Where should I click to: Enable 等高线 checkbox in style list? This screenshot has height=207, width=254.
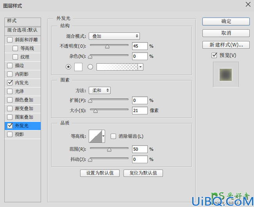(x=15, y=48)
